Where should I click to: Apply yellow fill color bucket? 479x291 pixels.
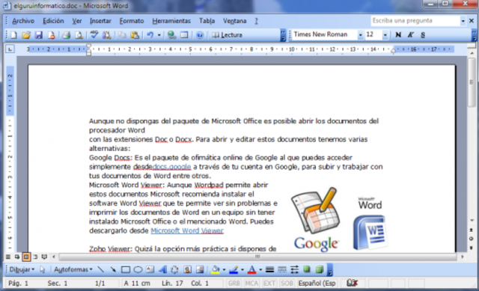[216, 269]
